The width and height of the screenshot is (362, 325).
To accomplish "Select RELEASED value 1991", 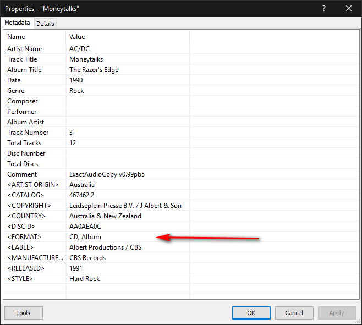I will point(76,268).
